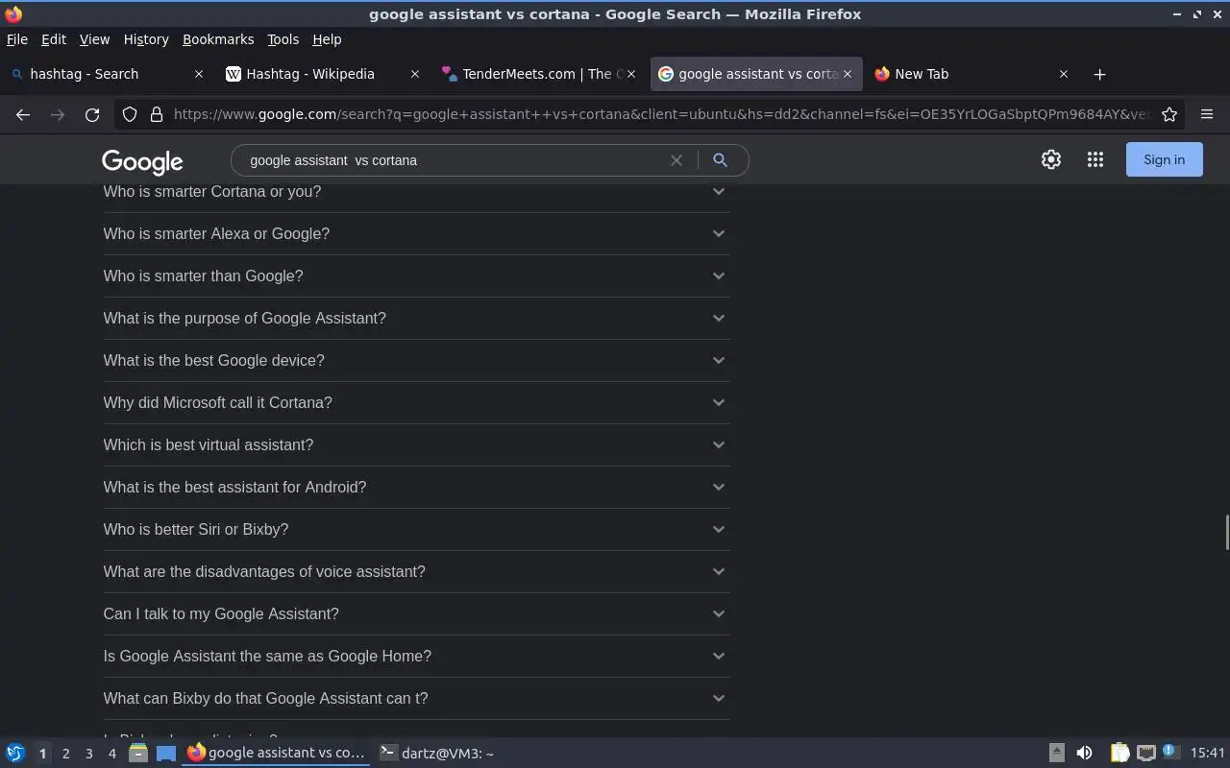Expand "Can I talk to my Google Assistant?" chevron
This screenshot has height=768, width=1230.
[718, 613]
